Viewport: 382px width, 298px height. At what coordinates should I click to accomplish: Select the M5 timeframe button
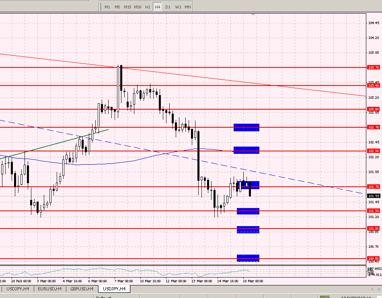pyautogui.click(x=117, y=7)
